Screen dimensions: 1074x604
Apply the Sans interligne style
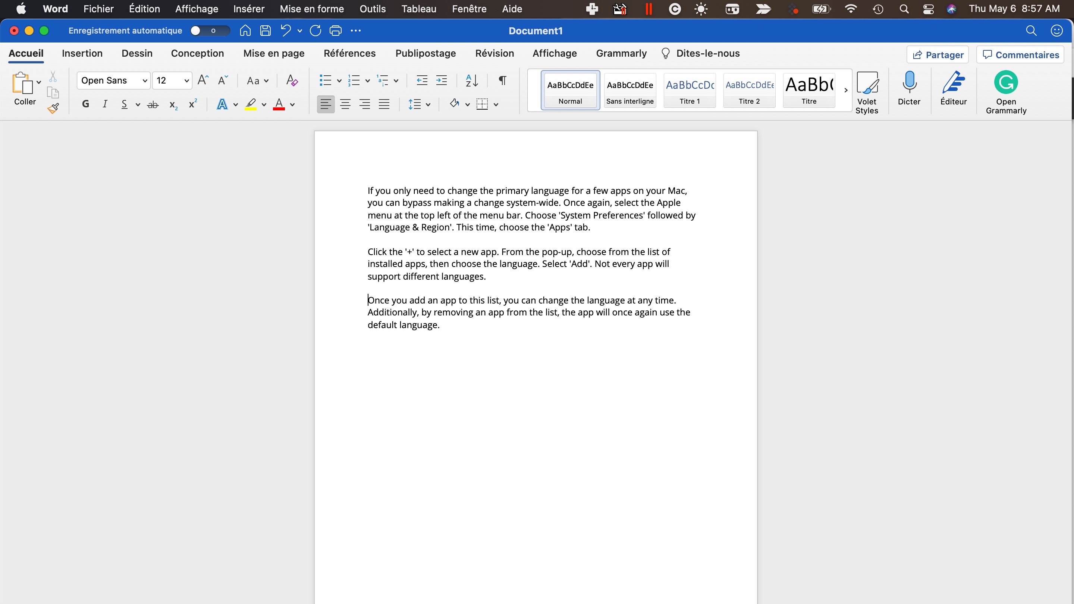pos(630,91)
